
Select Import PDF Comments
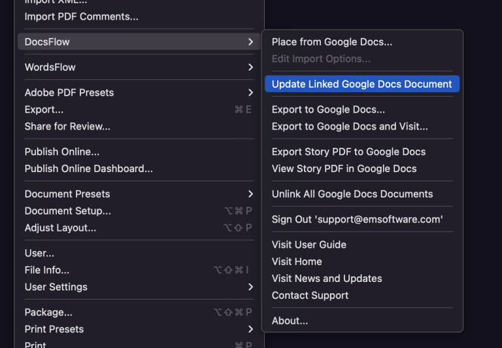(x=81, y=16)
